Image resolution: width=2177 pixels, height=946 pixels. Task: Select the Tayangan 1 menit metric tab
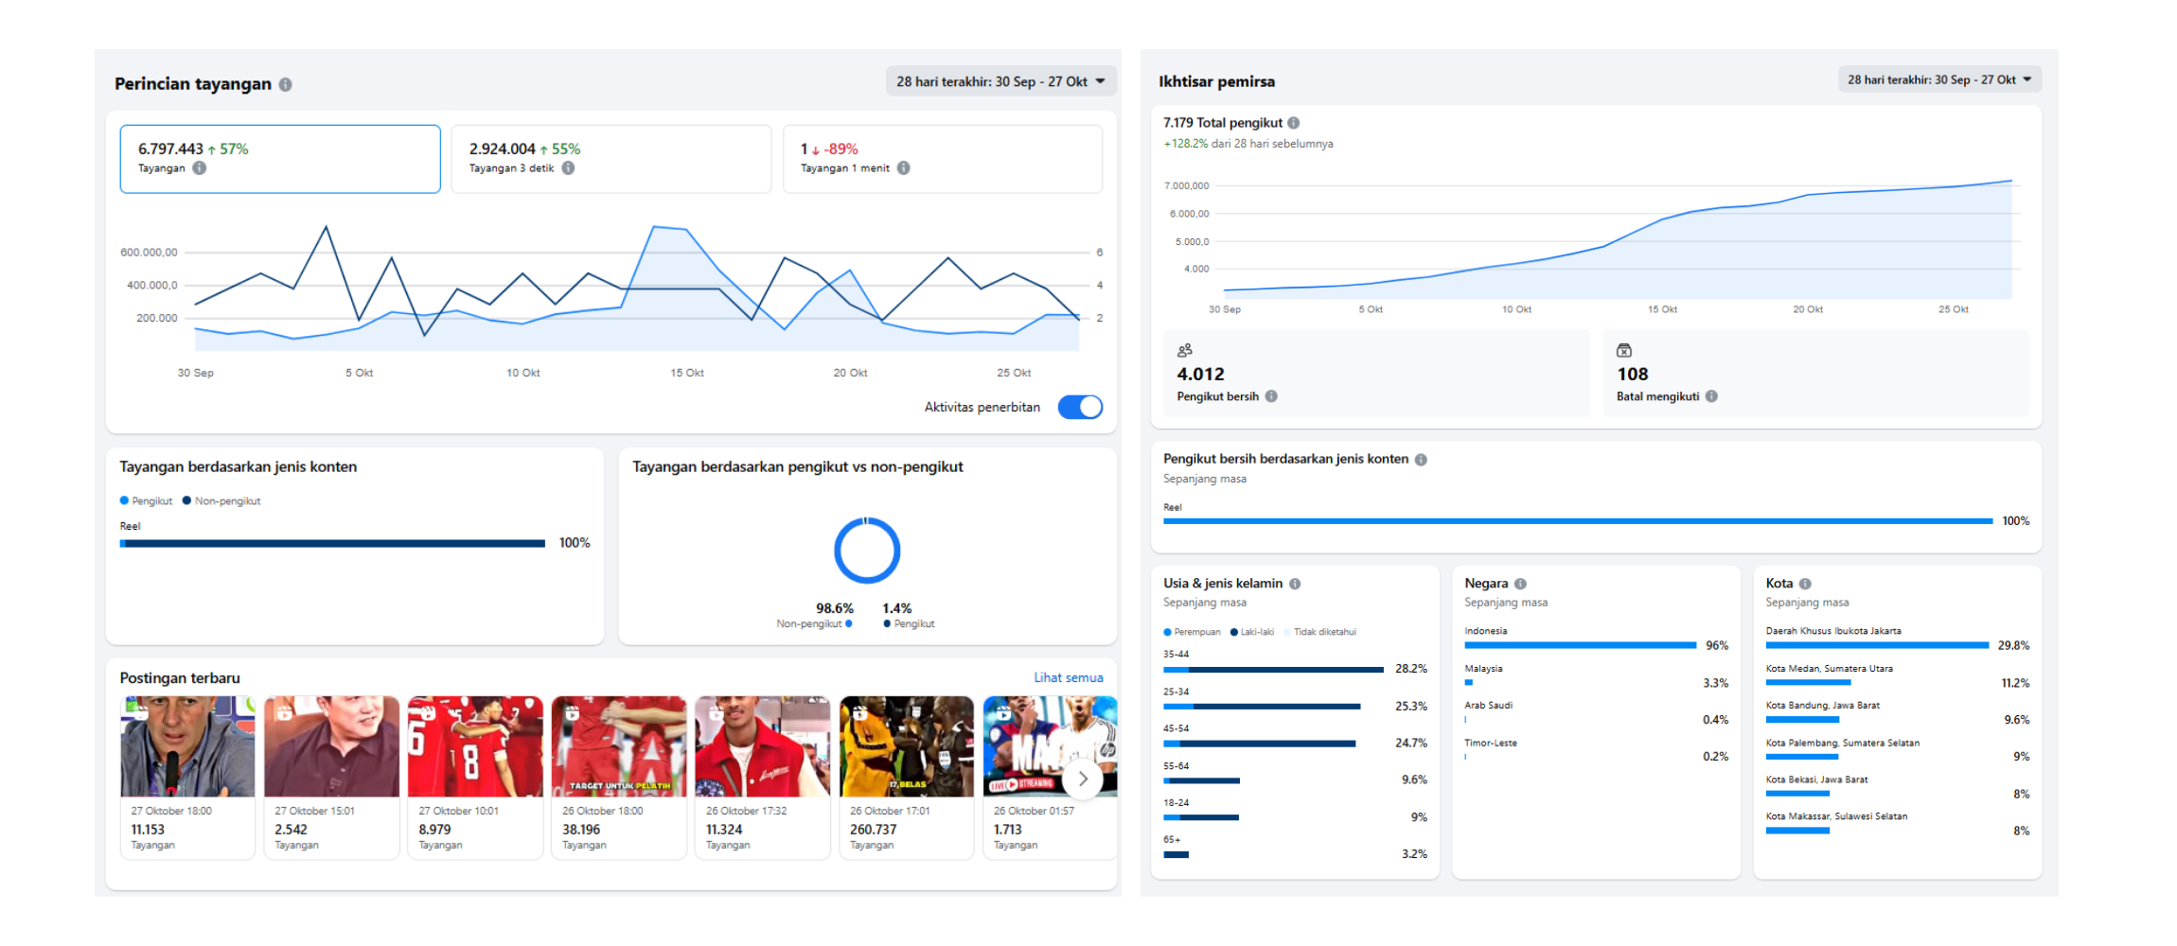[x=942, y=159]
